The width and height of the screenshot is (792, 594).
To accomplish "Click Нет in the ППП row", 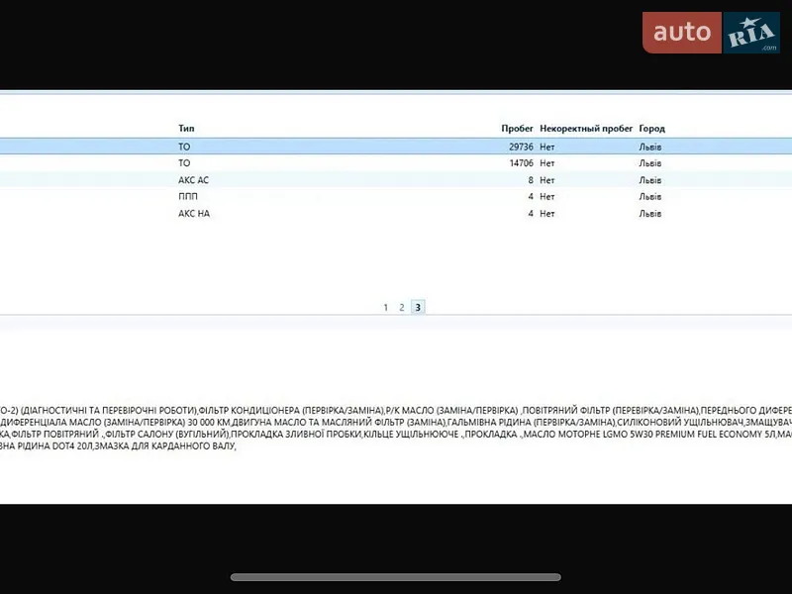I will point(547,196).
